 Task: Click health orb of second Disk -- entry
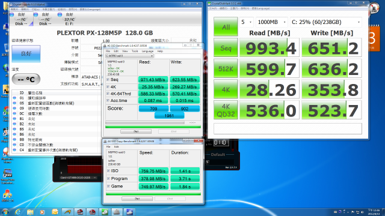pos(35,14)
